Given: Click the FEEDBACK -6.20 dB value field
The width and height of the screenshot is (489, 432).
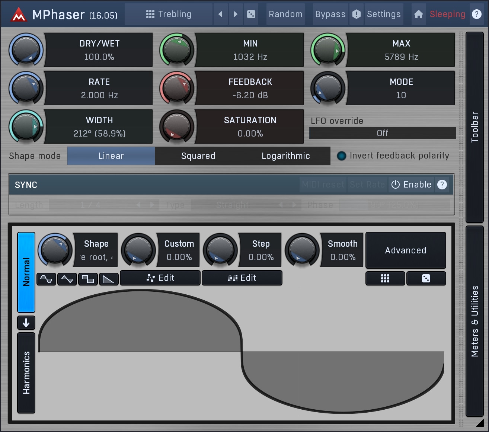Looking at the screenshot, I should click(250, 88).
